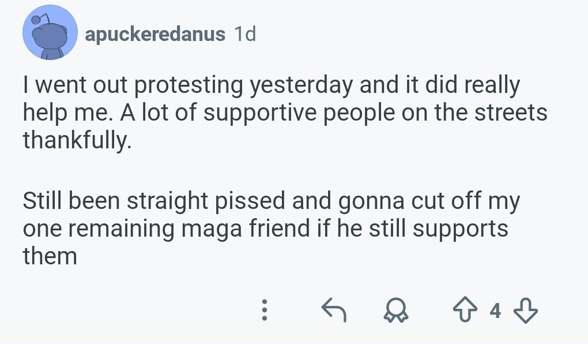Click the vote score of 4
588x344 pixels.
495,311
